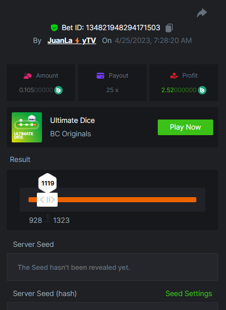The height and width of the screenshot is (310, 226).
Task: Click the Bet ID number text
Action: [123, 28]
